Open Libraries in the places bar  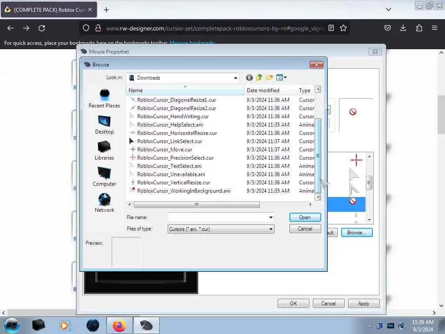coord(104,151)
